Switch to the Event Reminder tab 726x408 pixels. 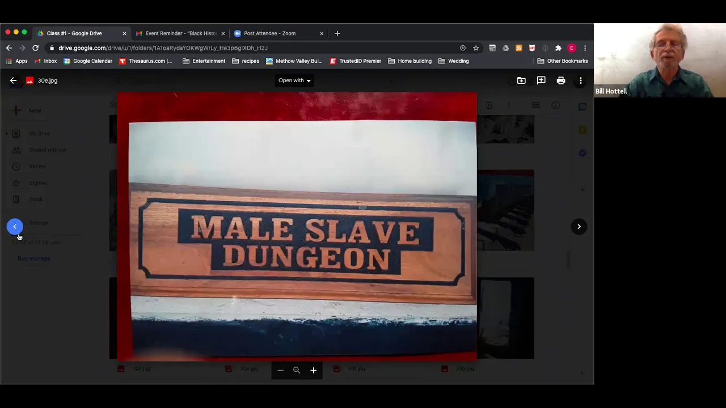(180, 33)
